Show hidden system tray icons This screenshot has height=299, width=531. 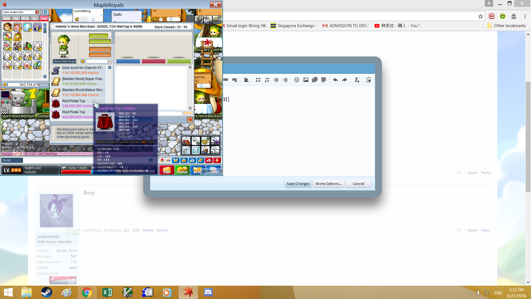(x=470, y=293)
